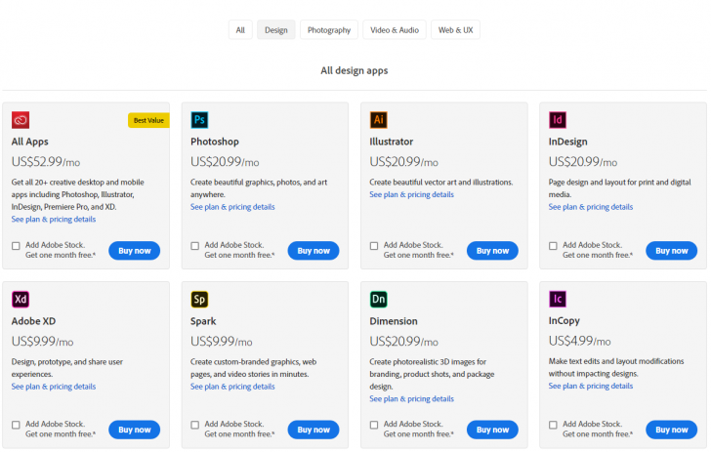The width and height of the screenshot is (711, 452).
Task: Toggle Add Adobe Stock for Dimension
Action: (x=374, y=425)
